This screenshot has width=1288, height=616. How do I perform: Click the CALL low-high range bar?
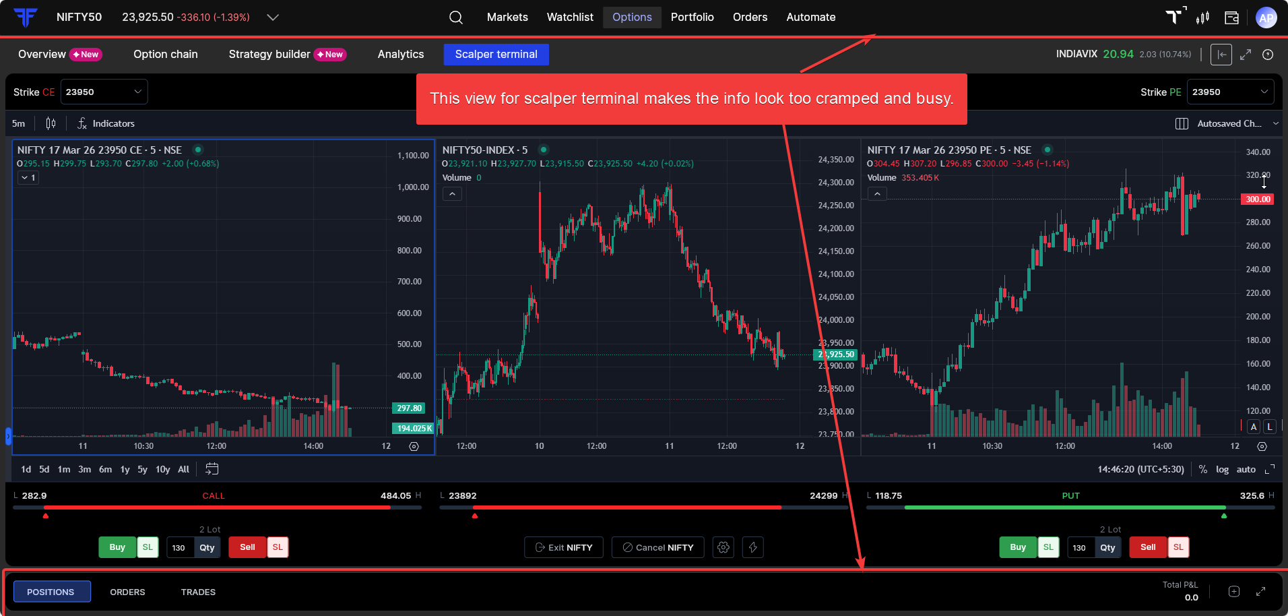coord(217,507)
